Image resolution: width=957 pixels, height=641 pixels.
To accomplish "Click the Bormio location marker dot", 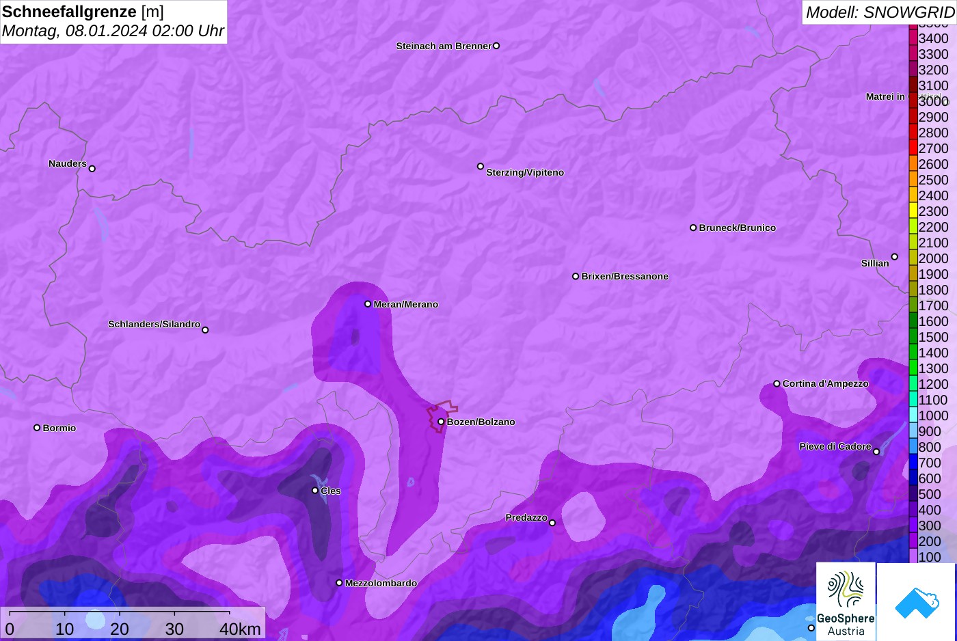I will tap(37, 428).
